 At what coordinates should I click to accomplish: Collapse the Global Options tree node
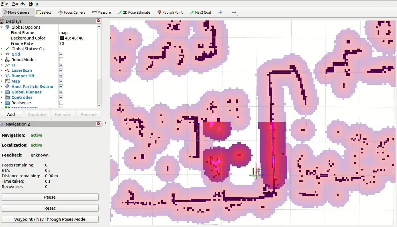tap(2, 27)
